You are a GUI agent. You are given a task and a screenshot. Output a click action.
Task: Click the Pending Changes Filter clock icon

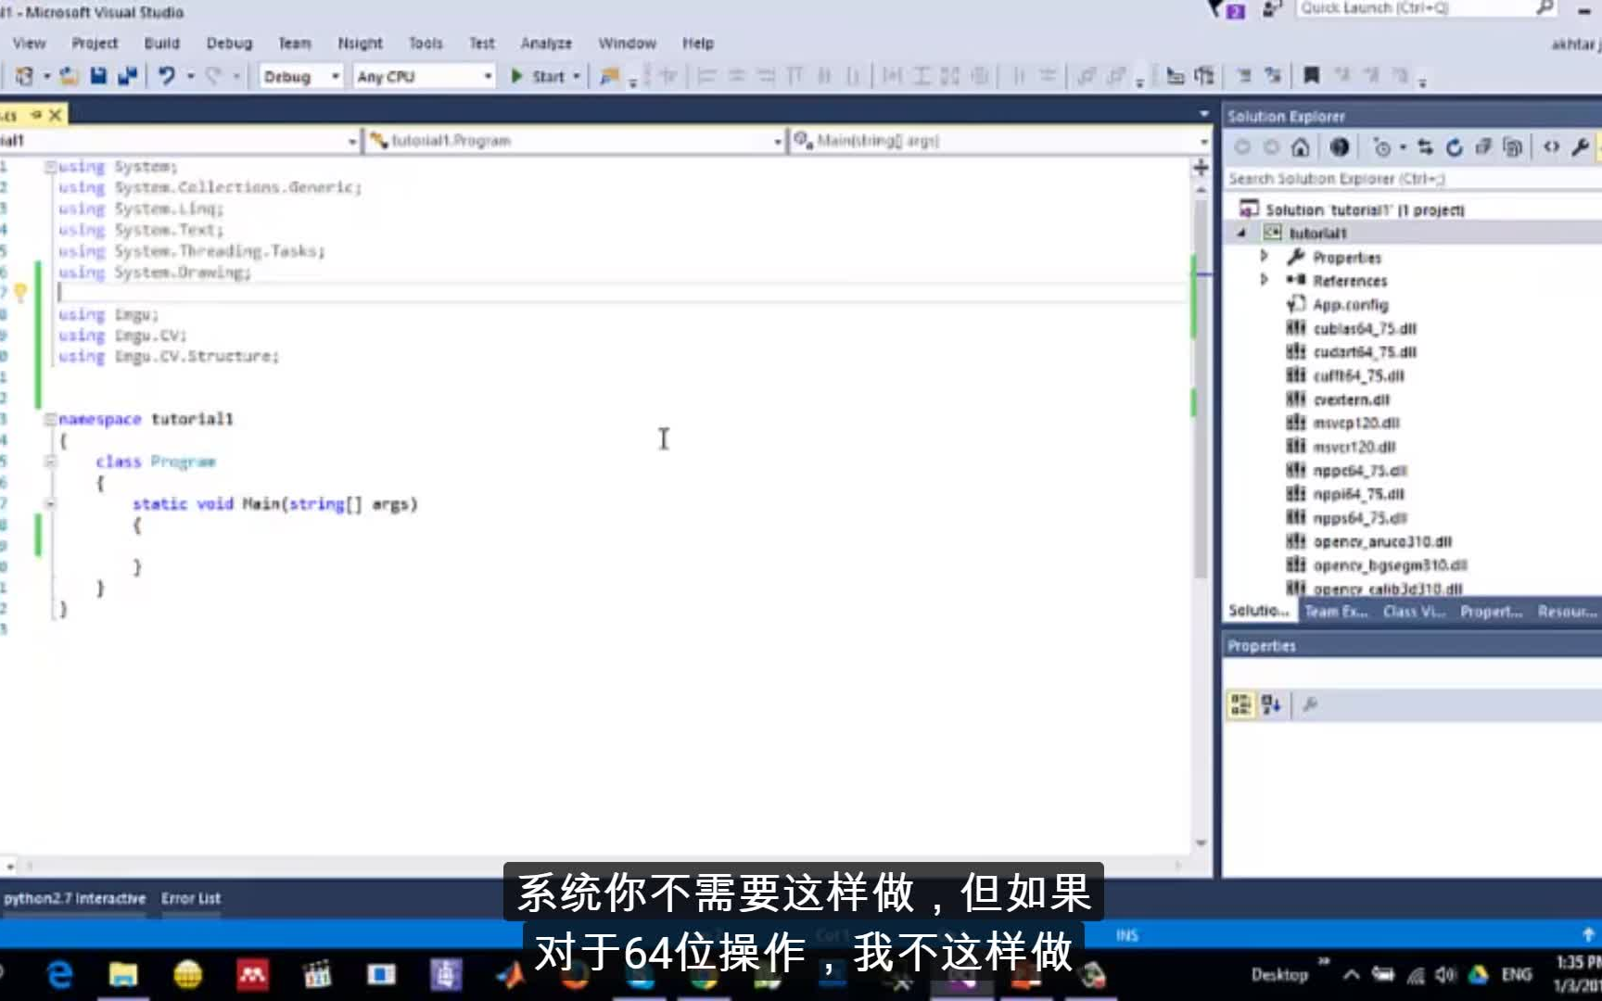pyautogui.click(x=1382, y=147)
